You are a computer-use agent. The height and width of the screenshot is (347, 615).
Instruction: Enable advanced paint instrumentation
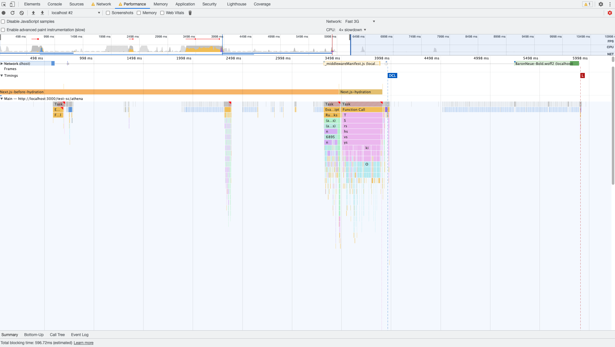pyautogui.click(x=3, y=30)
